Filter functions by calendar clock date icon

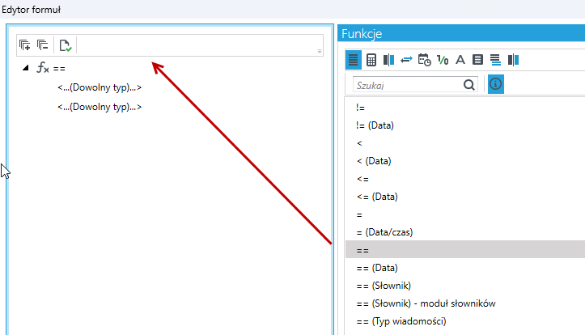point(424,60)
